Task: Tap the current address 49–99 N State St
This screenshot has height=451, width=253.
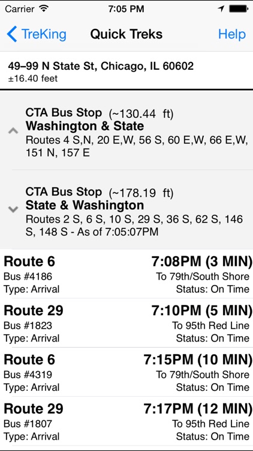Action: click(126, 71)
